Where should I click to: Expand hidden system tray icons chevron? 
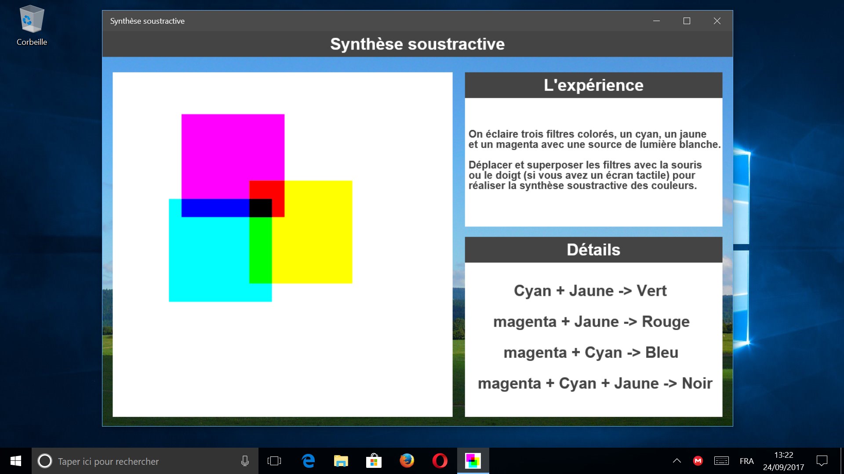pyautogui.click(x=677, y=461)
